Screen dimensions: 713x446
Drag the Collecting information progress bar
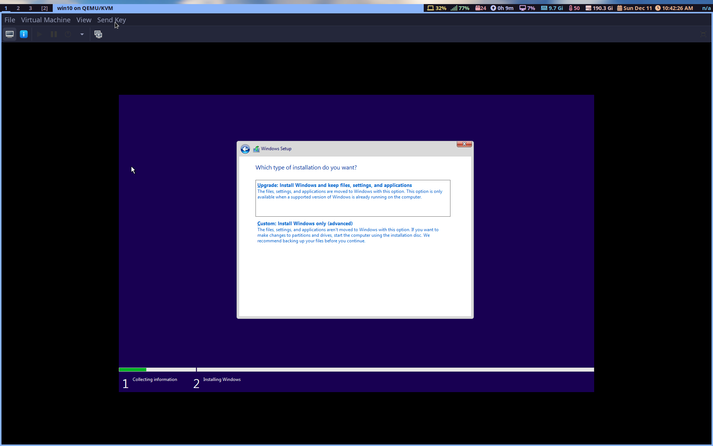[157, 369]
